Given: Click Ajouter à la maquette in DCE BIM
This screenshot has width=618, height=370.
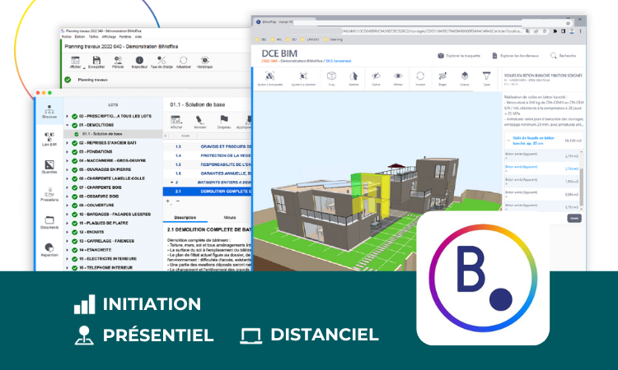Looking at the screenshot, I should tap(270, 78).
